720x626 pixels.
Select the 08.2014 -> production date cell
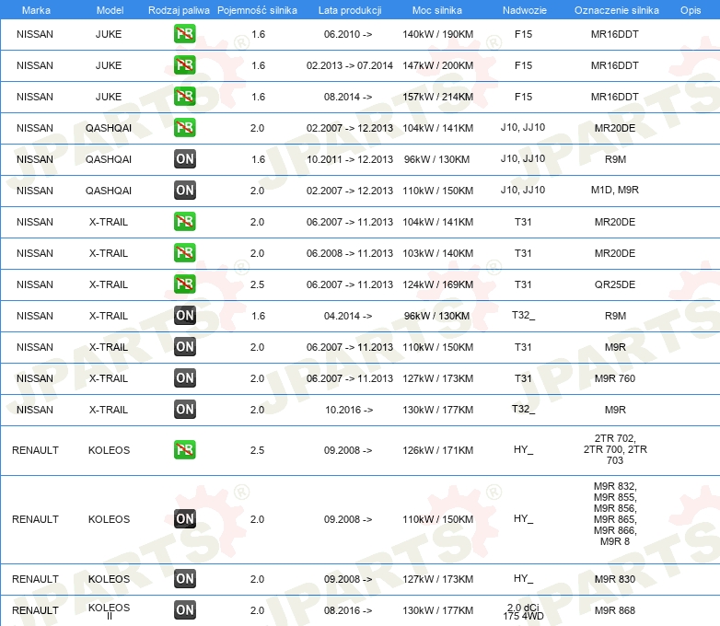[x=348, y=97]
